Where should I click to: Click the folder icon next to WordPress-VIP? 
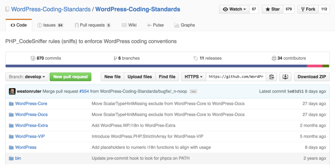pyautogui.click(x=11, y=137)
